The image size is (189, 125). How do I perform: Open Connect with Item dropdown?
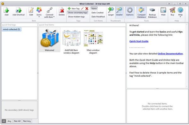click(x=49, y=12)
